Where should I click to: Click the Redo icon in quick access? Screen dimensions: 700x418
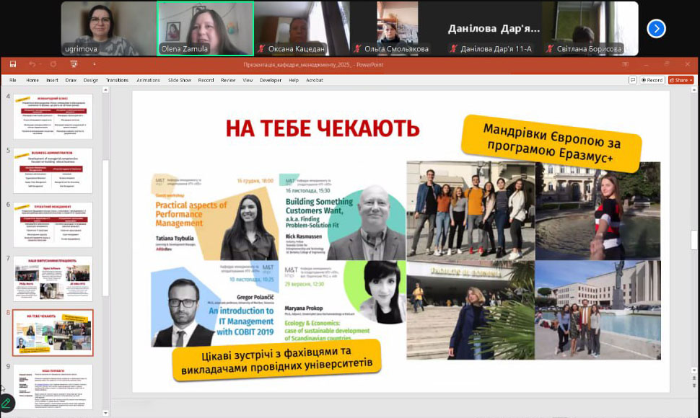tap(51, 64)
